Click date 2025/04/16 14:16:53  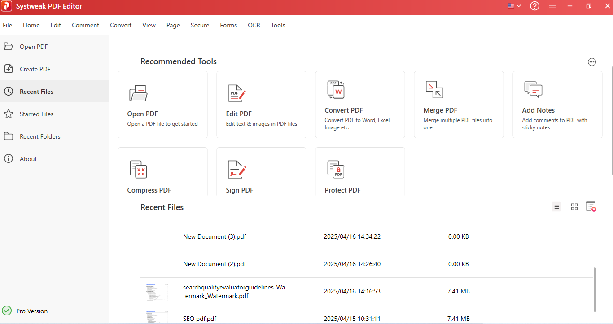352,291
